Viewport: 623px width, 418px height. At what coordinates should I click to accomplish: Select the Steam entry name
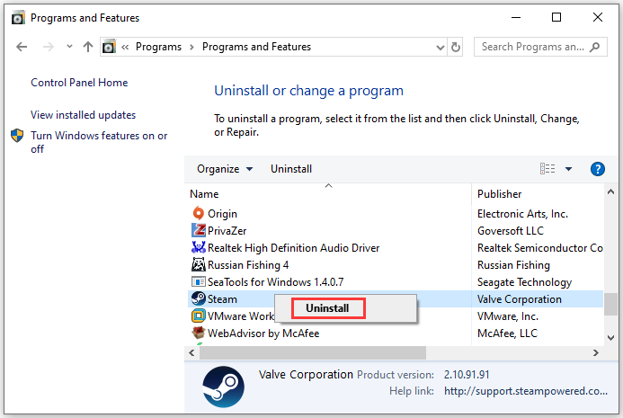click(222, 299)
